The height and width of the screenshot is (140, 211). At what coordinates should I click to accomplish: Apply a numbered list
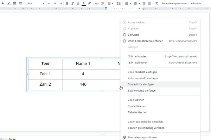(126, 3)
